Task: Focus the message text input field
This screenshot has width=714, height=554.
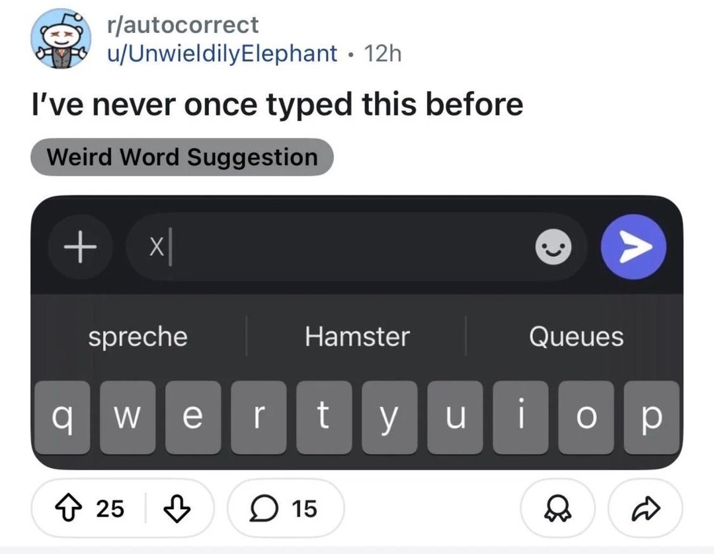Action: (x=331, y=248)
